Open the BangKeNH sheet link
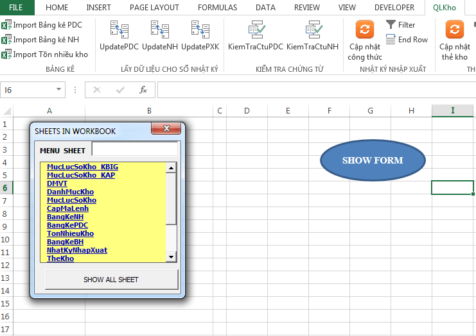Viewport: 476px width, 336px height. pyautogui.click(x=66, y=217)
